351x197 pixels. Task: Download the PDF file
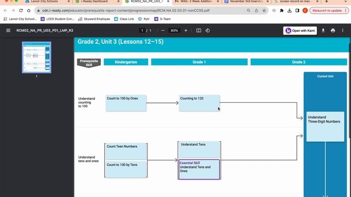pyautogui.click(x=323, y=31)
